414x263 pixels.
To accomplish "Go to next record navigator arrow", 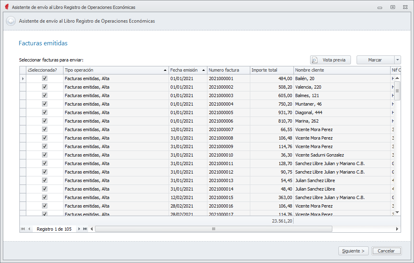I will [x=79, y=229].
